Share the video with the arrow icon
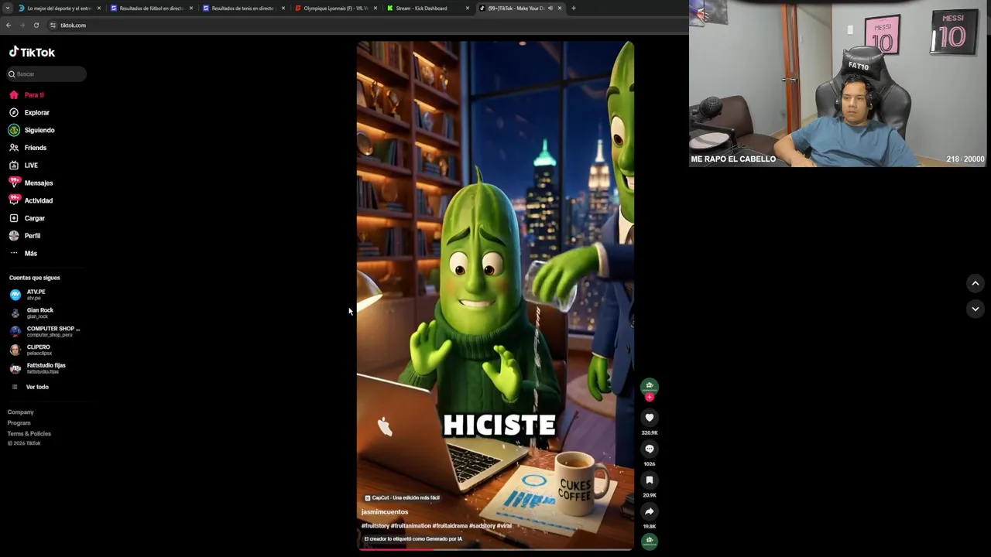 [x=650, y=511]
